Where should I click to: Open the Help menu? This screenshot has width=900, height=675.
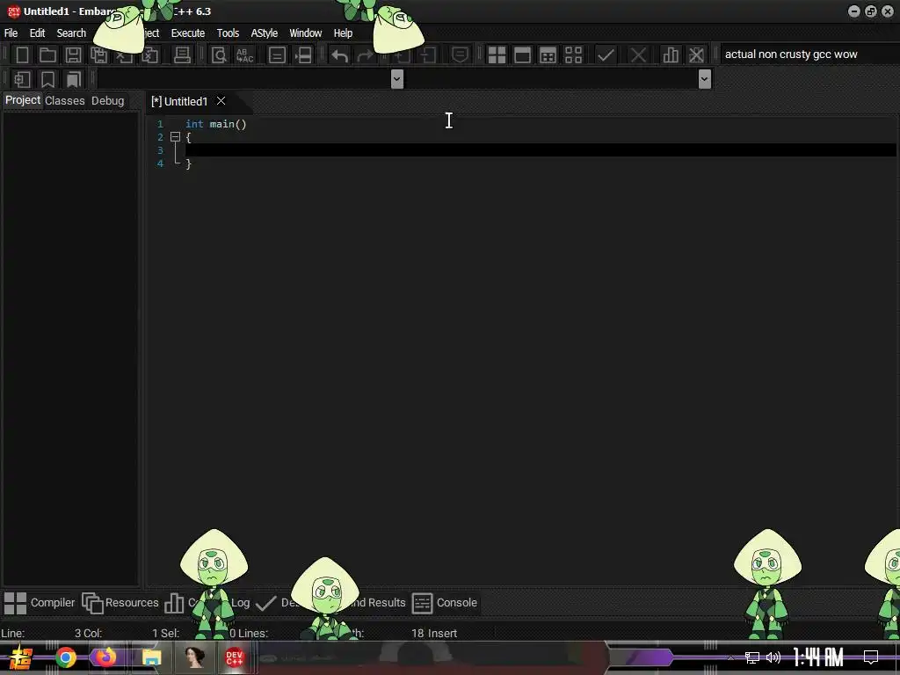click(344, 33)
